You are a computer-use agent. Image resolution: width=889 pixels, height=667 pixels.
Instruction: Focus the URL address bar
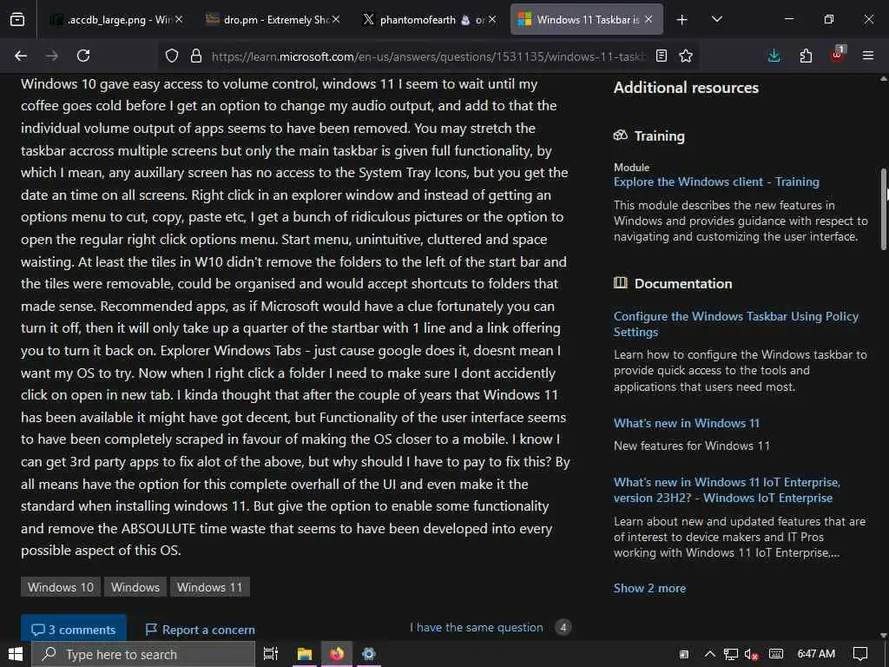pyautogui.click(x=428, y=56)
